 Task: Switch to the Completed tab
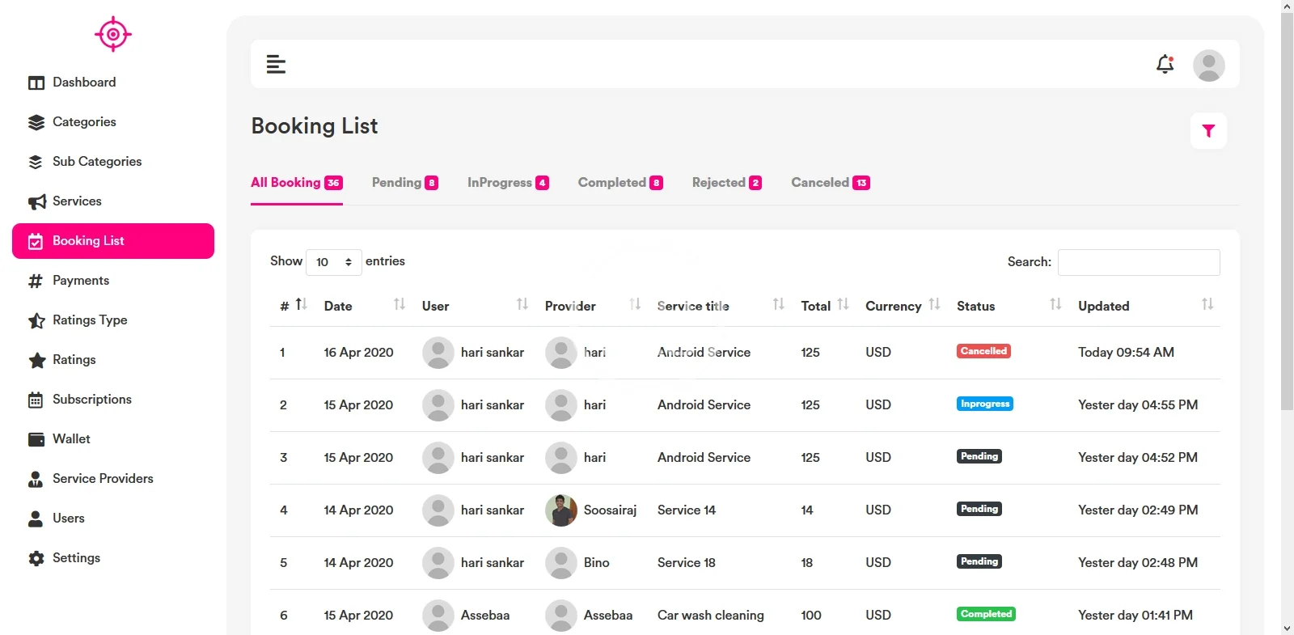[x=620, y=183]
